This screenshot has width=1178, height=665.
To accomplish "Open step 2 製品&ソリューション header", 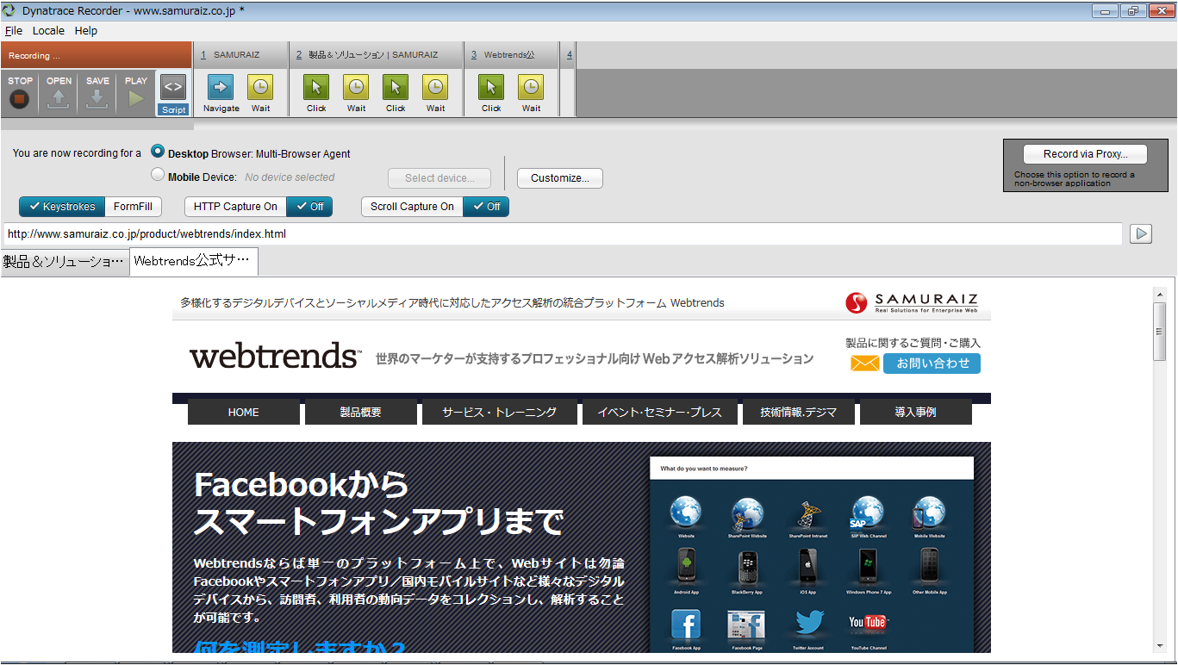I will tap(376, 55).
